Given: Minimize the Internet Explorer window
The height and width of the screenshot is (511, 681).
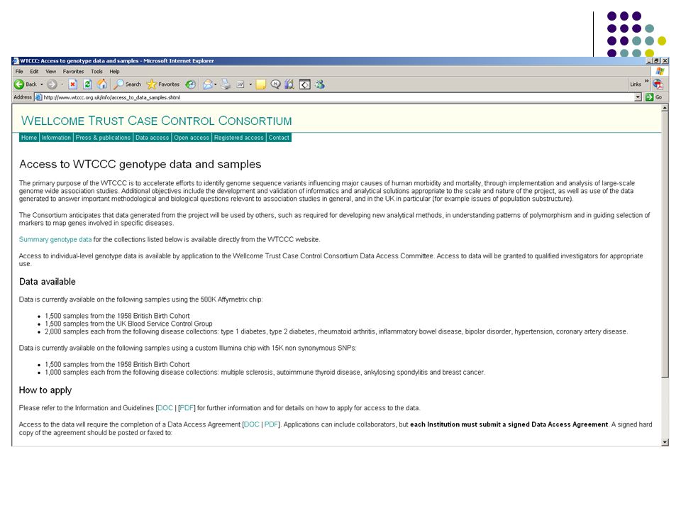Looking at the screenshot, I should click(x=649, y=61).
